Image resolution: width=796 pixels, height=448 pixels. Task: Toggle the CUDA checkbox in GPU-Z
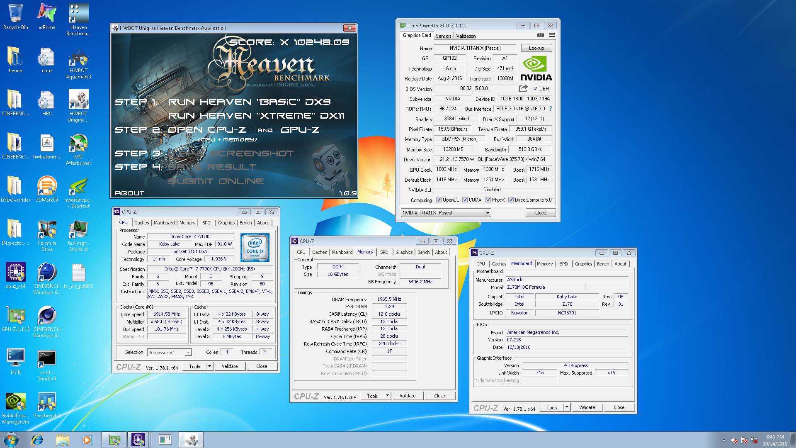[x=465, y=200]
